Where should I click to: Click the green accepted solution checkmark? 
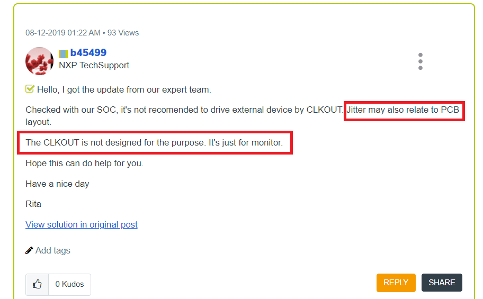[30, 89]
